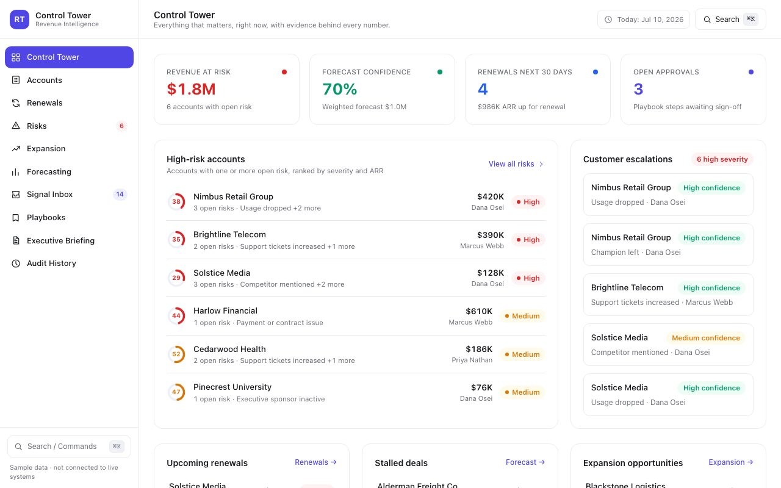
Task: Open Signal Inbox tray icon
Action: (16, 195)
